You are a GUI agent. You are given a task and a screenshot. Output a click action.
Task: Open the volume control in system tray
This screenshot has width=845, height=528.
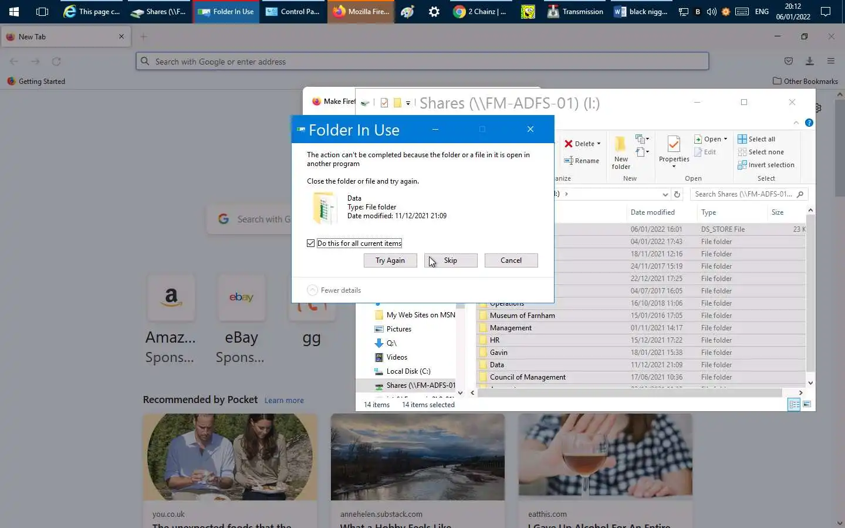[711, 11]
